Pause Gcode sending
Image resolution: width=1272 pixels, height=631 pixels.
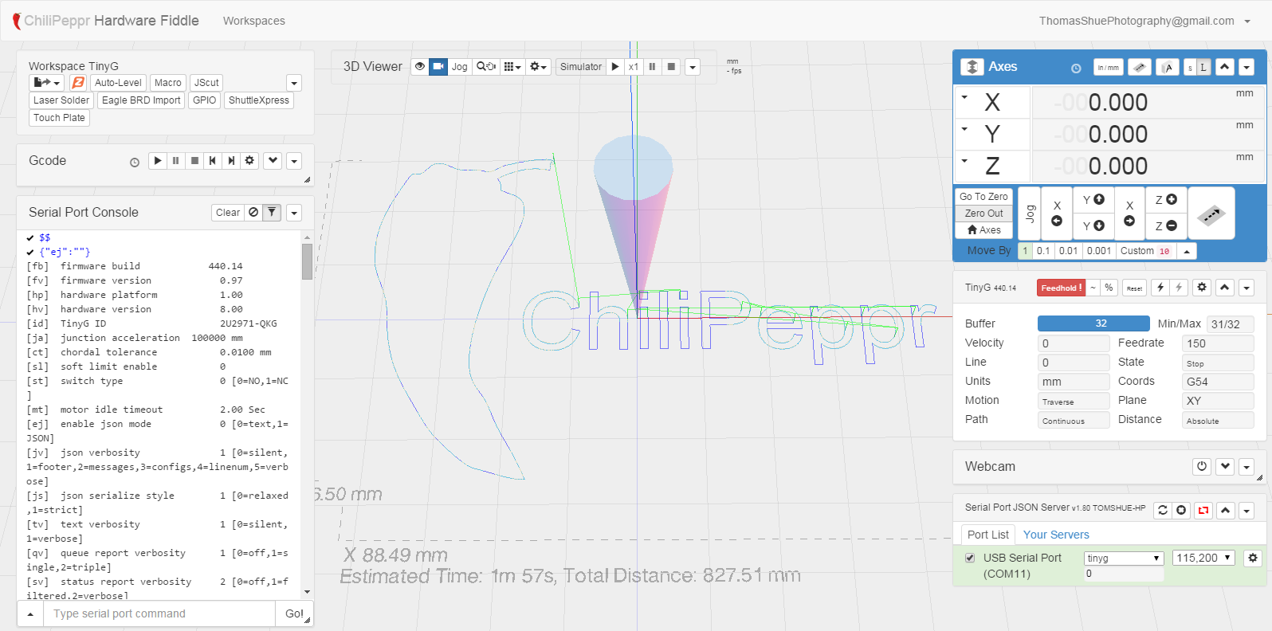[x=176, y=161]
